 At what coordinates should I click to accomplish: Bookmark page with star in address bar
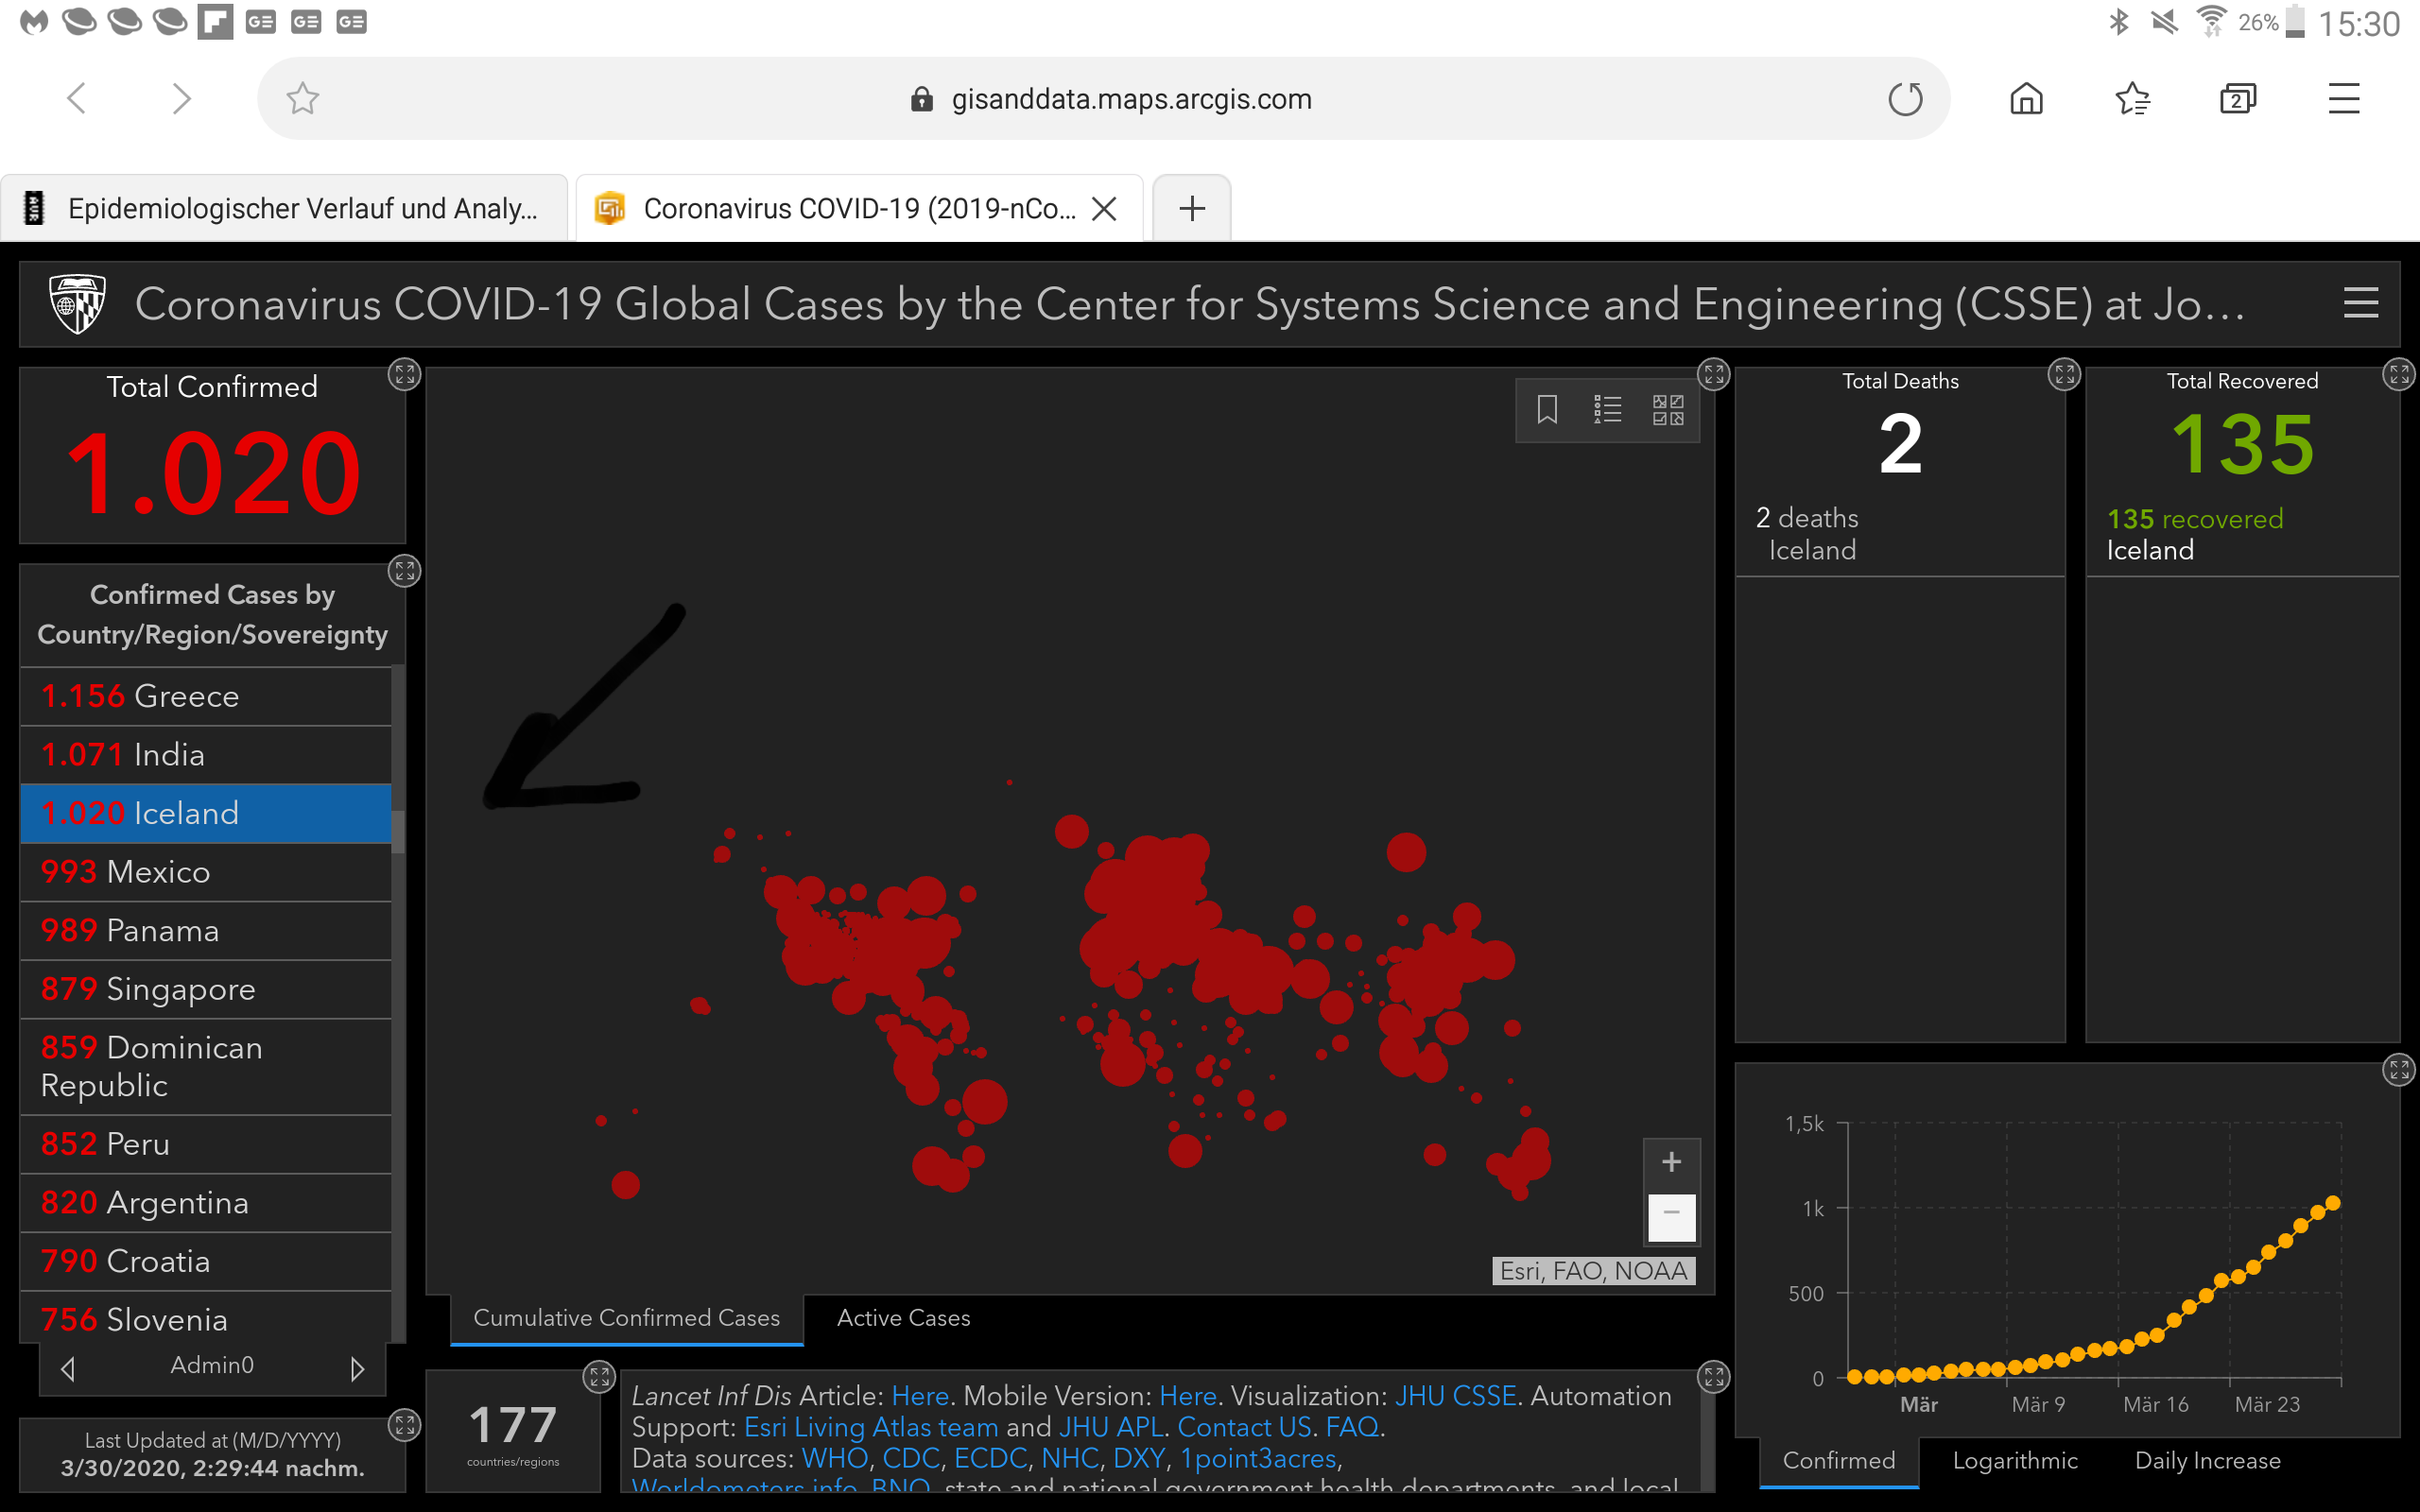302,98
